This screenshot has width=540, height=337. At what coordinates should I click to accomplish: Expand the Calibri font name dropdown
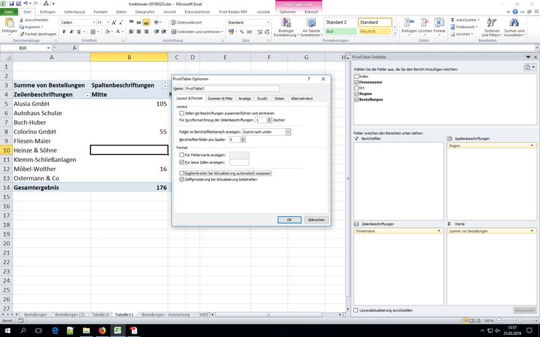point(92,22)
